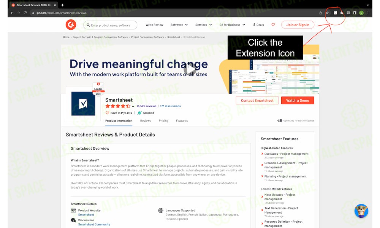The image size is (380, 228).
Task: Click the heart icon in the top navigation
Action: (x=273, y=25)
